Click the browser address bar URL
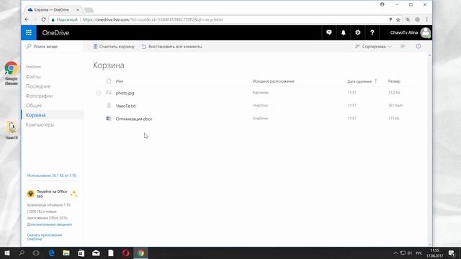Viewport: 461px width, 259px height. point(153,19)
